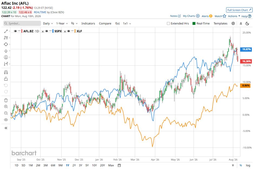Select the 3M range button
The height and width of the screenshot is (169, 254).
tap(45, 165)
